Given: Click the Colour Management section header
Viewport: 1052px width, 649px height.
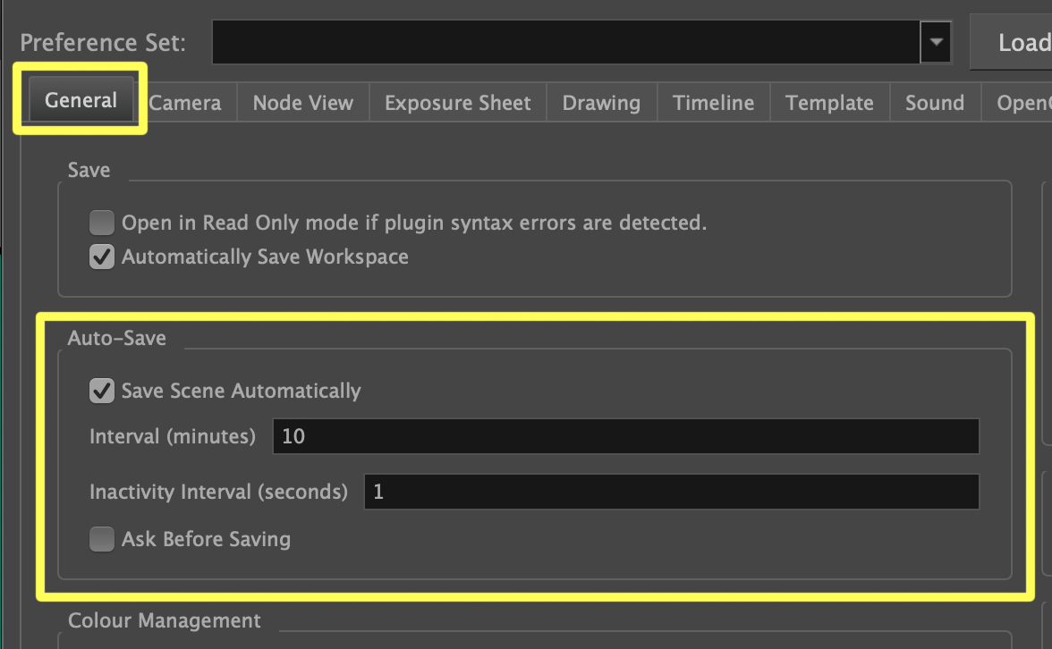Looking at the screenshot, I should 164,619.
